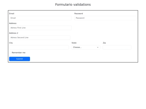Screen dimensions: 146x109
Task: Click inside the Zip text box
Action: [x=117, y=47]
